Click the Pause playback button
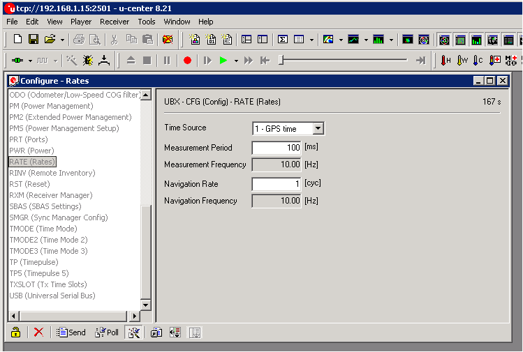523x352 pixels. click(167, 60)
